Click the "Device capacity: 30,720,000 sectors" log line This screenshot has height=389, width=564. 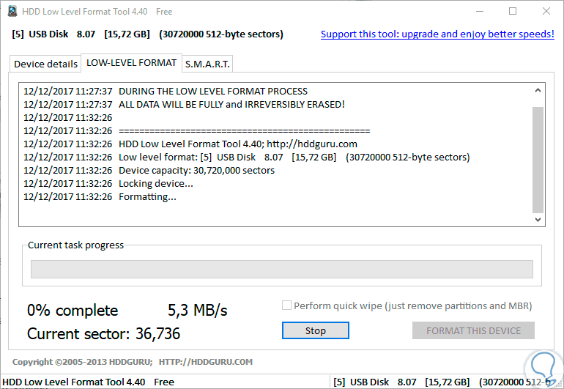[x=196, y=171]
